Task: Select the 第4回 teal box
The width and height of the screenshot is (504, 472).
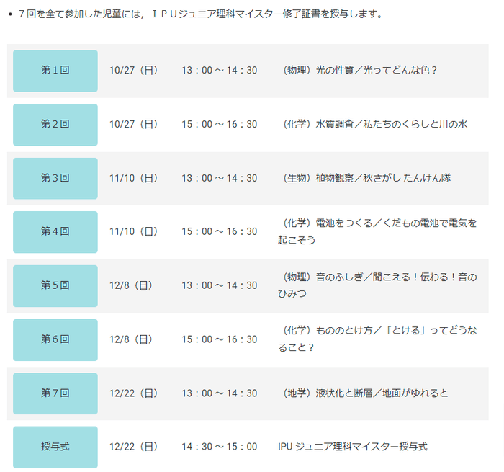Action: pyautogui.click(x=55, y=232)
